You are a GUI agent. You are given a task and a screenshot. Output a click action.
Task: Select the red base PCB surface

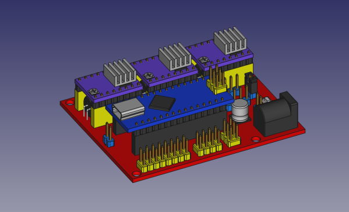[x=125, y=154]
